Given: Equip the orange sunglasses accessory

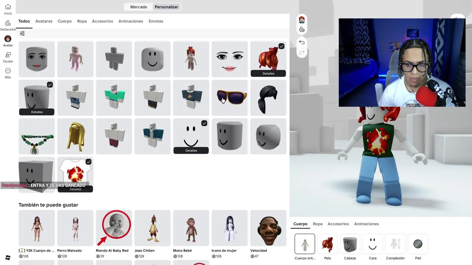Looking at the screenshot, I should [230, 98].
